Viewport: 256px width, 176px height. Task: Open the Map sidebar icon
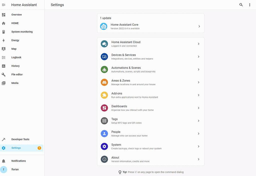pyautogui.click(x=3, y=49)
